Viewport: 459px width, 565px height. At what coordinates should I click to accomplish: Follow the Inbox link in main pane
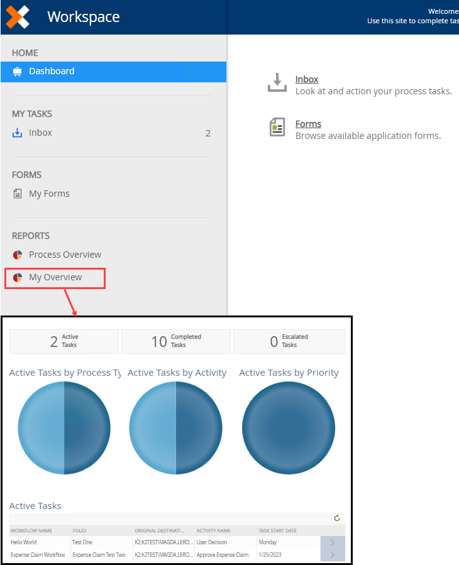307,79
